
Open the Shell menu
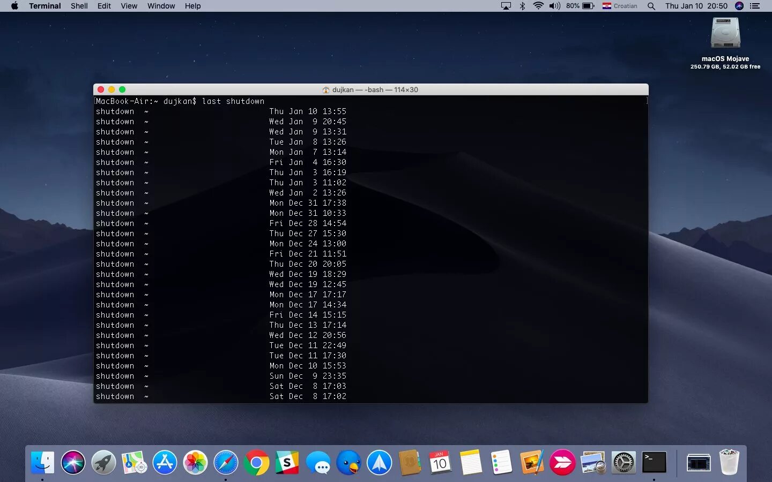[x=79, y=6]
